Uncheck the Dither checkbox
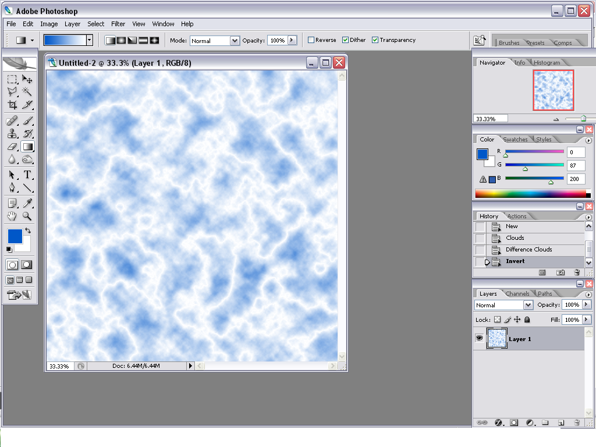Viewport: 596px width, 447px height. 346,40
